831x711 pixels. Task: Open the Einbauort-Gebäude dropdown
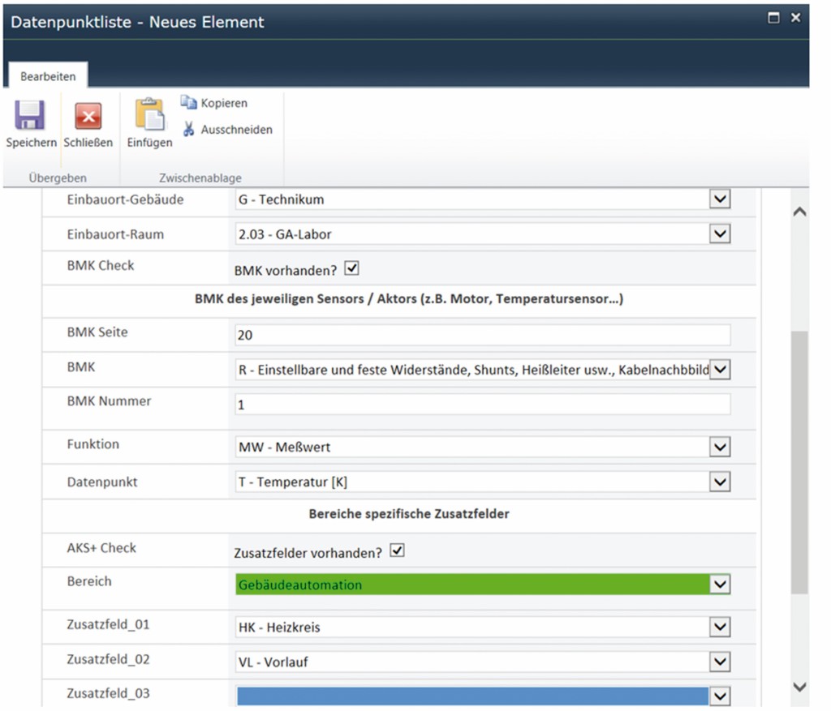[720, 199]
